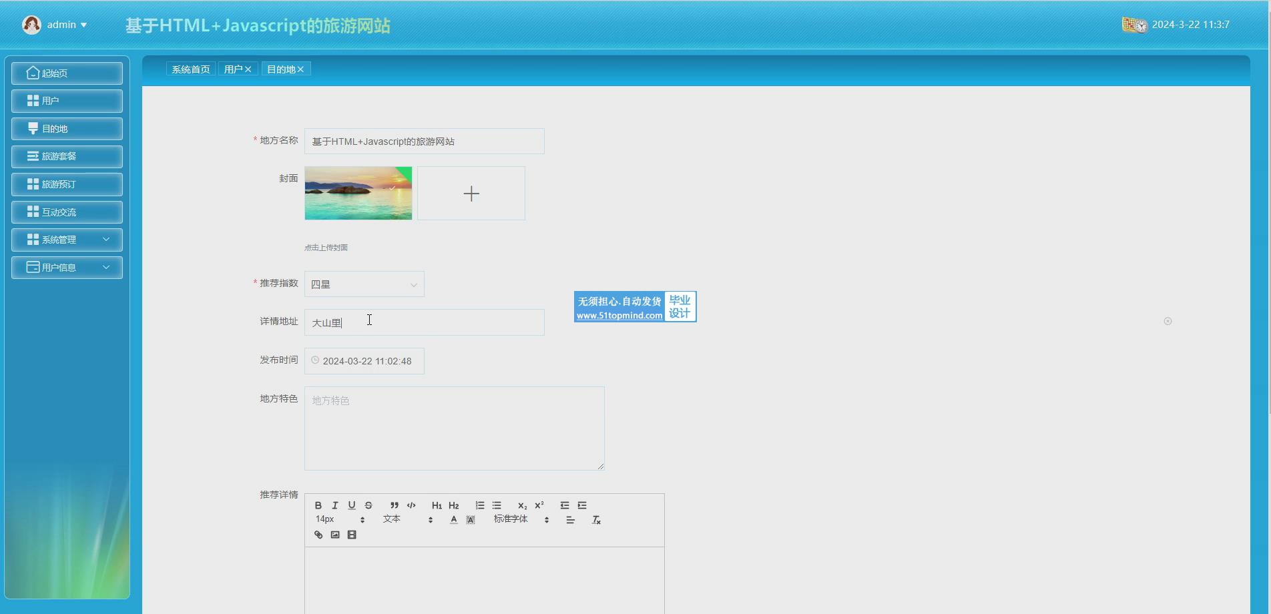Image resolution: width=1271 pixels, height=614 pixels.
Task: Expand the 系统管理 sidebar menu
Action: click(x=67, y=240)
